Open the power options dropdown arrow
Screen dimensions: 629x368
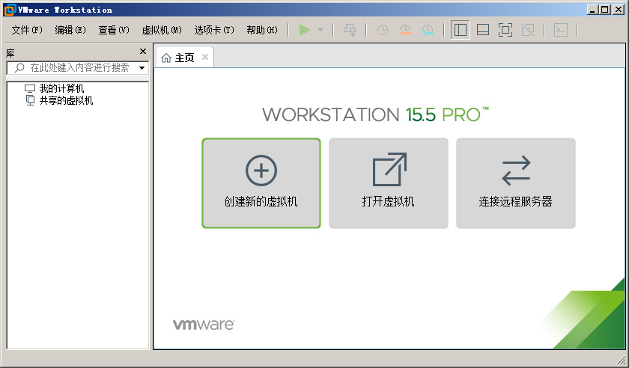tap(320, 30)
